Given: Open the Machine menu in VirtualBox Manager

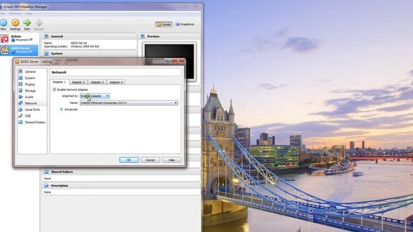Looking at the screenshot, I should coord(15,14).
